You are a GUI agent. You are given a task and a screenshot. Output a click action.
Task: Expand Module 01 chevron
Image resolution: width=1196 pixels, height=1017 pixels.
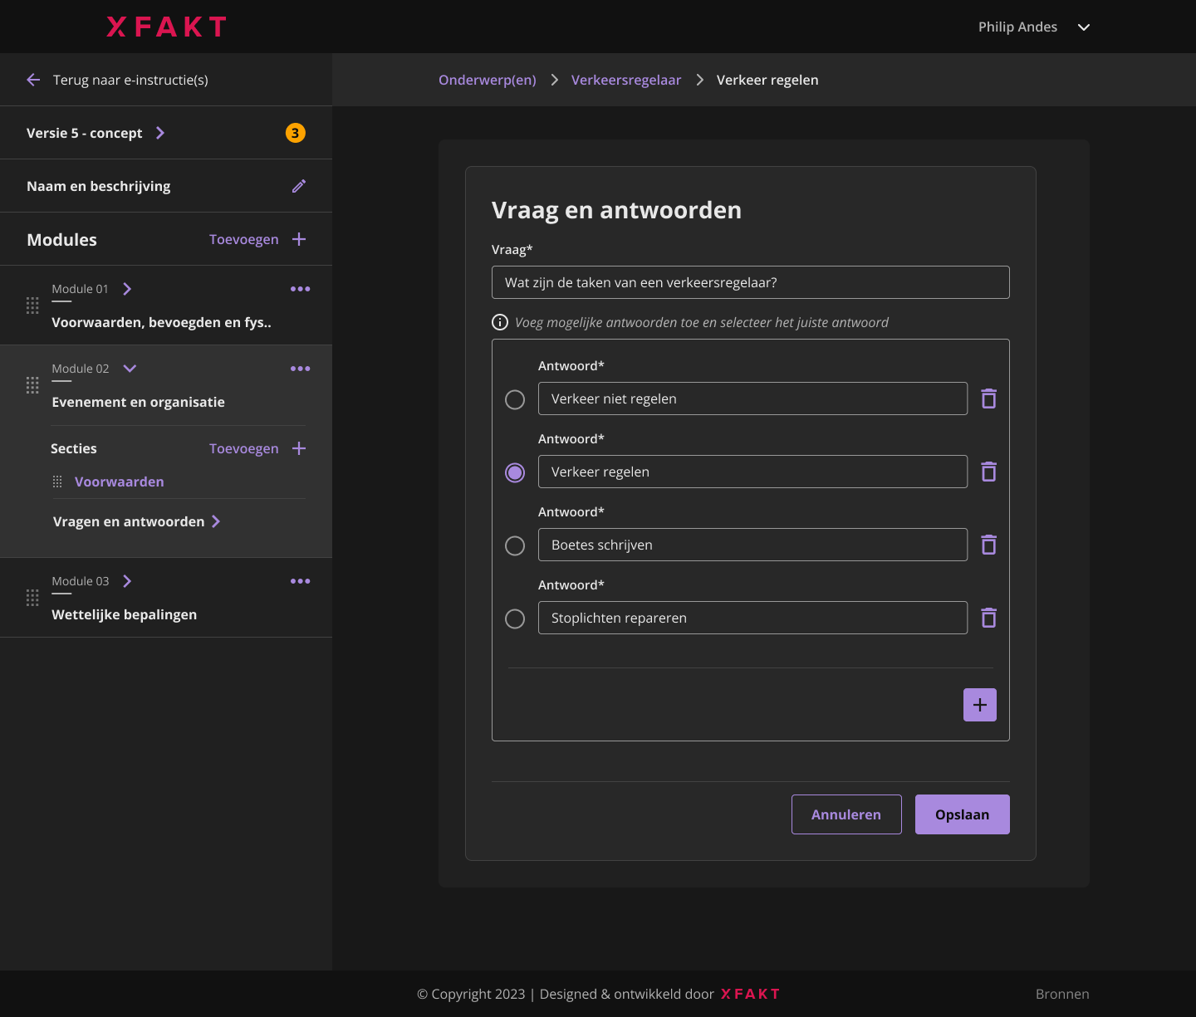(127, 289)
